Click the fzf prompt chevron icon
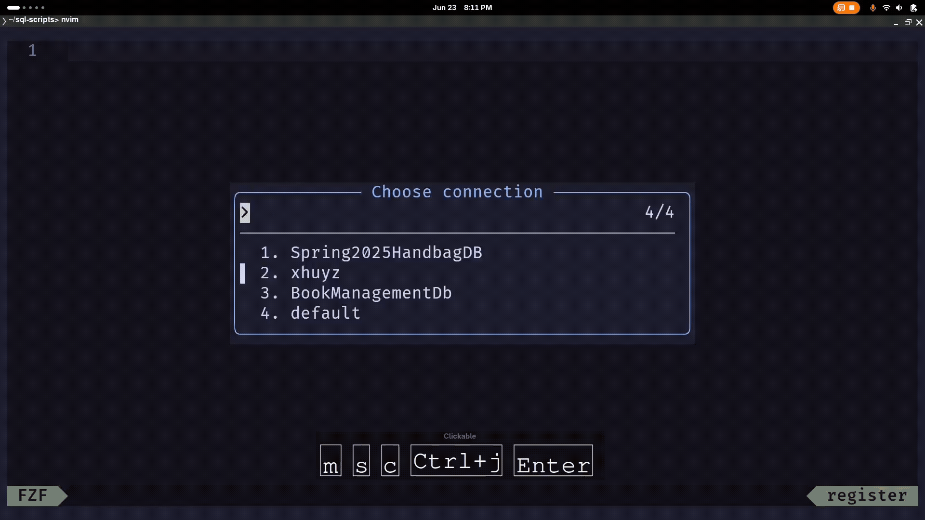This screenshot has width=925, height=520. pos(245,212)
